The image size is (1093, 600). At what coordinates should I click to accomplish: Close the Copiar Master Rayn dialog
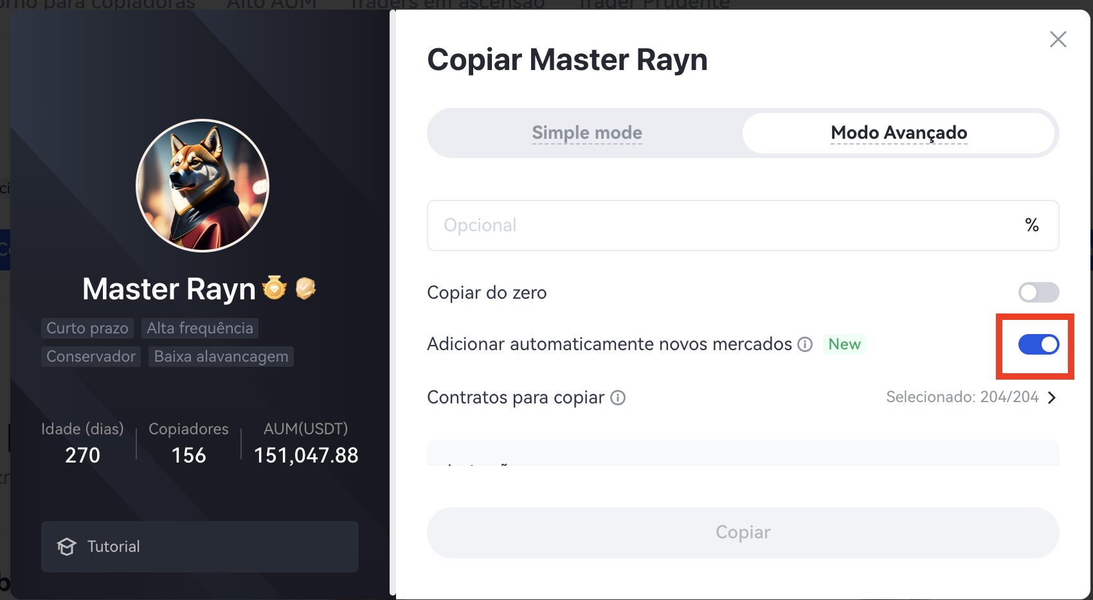click(1058, 39)
